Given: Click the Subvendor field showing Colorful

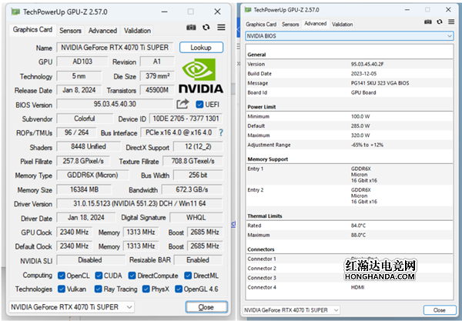Looking at the screenshot, I should pos(85,119).
